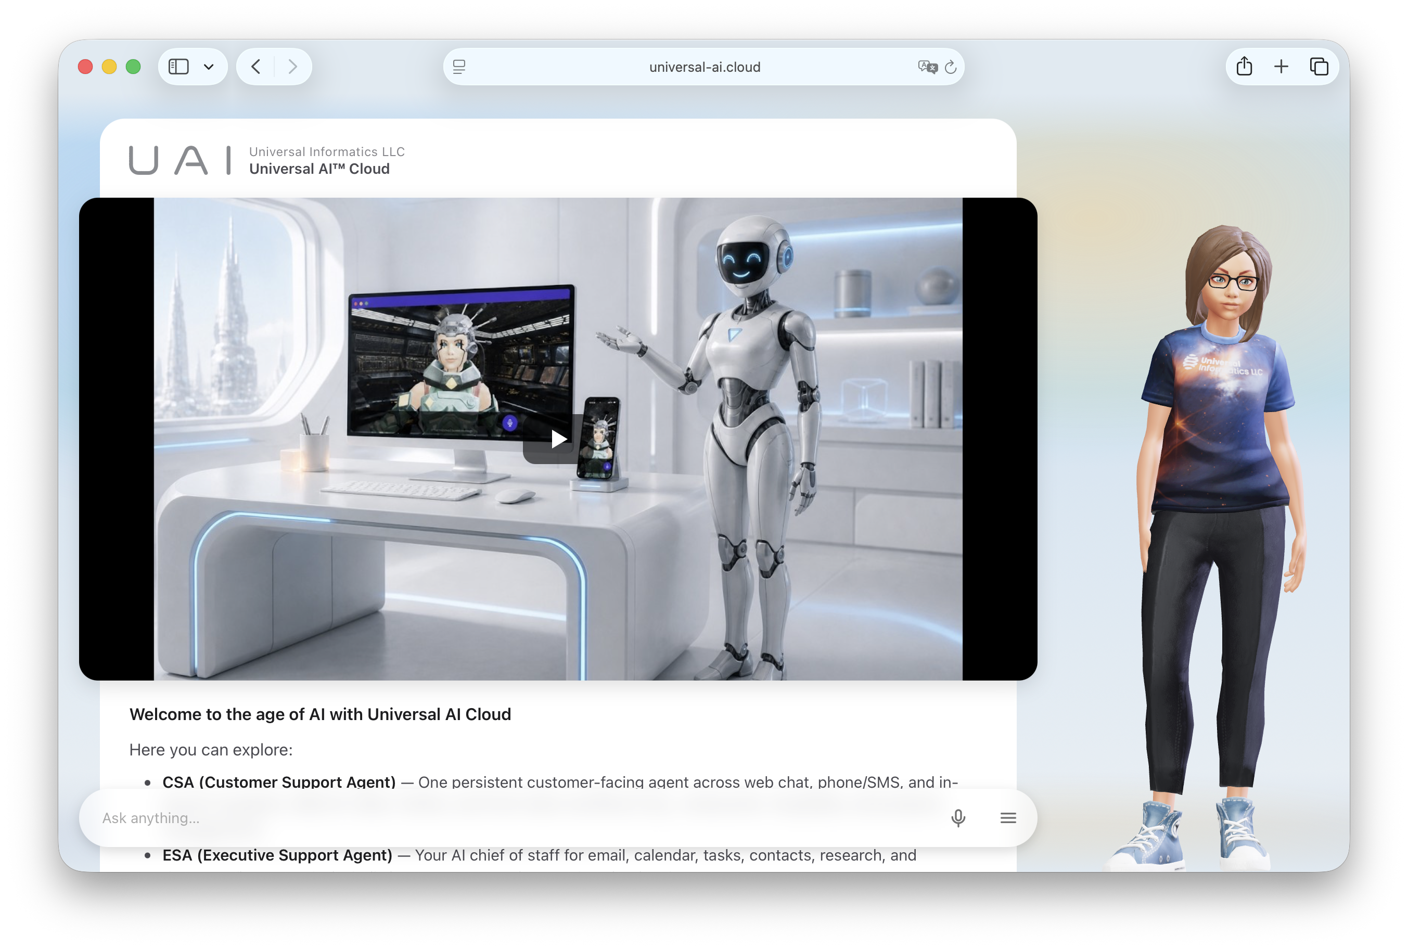
Task: Click the Welcome to the age of AI heading
Action: coord(320,714)
